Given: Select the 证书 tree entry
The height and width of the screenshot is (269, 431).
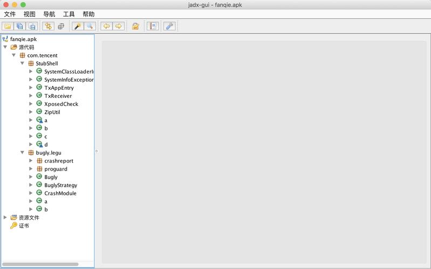Looking at the screenshot, I should (x=24, y=225).
